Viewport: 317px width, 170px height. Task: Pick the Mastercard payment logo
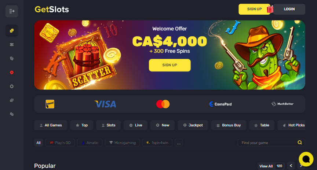pyautogui.click(x=163, y=104)
